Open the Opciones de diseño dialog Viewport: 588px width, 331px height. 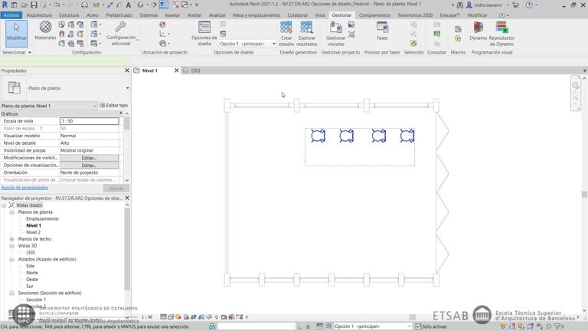point(204,34)
